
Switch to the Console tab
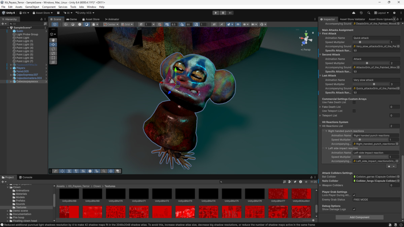pos(26,177)
